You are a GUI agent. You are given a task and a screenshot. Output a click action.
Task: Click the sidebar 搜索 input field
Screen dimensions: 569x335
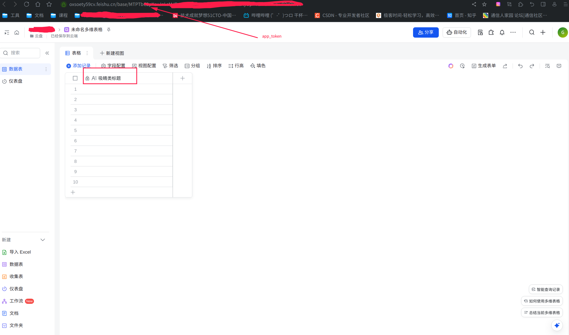tap(23, 53)
